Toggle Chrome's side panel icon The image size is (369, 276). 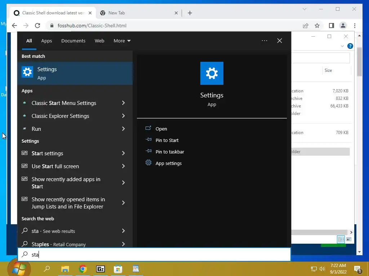pos(332,26)
